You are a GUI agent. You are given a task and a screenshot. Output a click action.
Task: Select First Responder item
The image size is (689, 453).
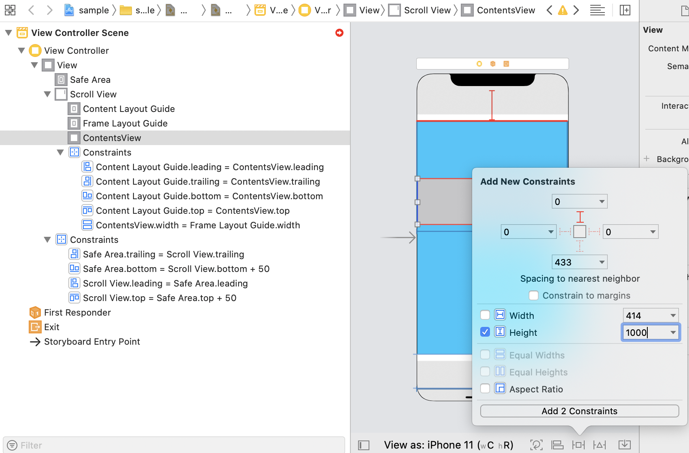[x=70, y=312]
